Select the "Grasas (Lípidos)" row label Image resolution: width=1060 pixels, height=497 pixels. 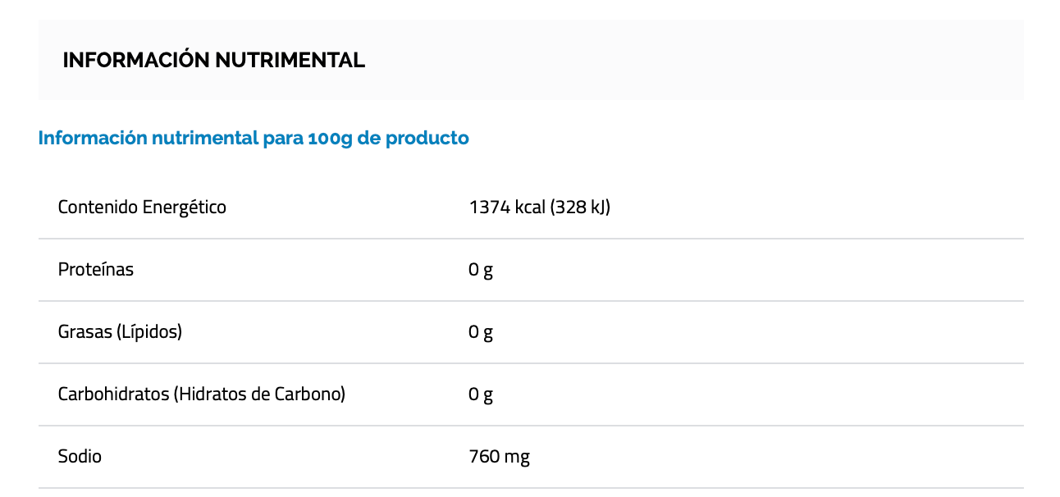click(x=120, y=332)
